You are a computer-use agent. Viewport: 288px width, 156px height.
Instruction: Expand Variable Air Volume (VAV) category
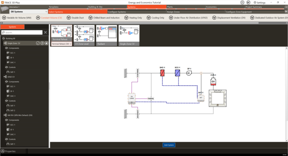pos(17,18)
